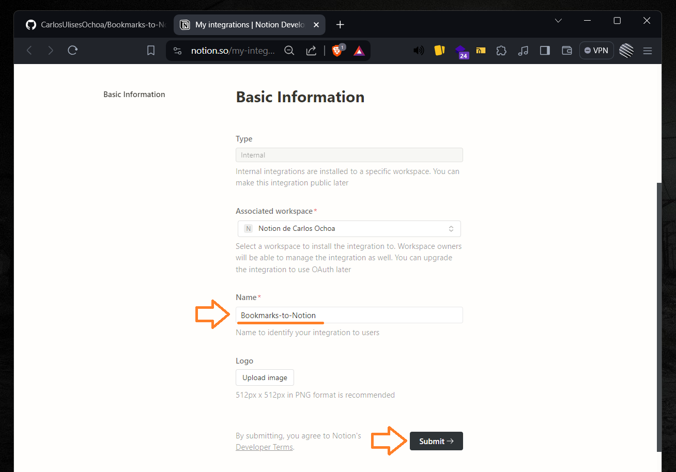Expand the Associated workspace dropdown

point(349,228)
